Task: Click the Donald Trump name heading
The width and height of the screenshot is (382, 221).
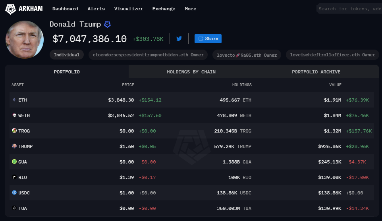Action: [75, 24]
